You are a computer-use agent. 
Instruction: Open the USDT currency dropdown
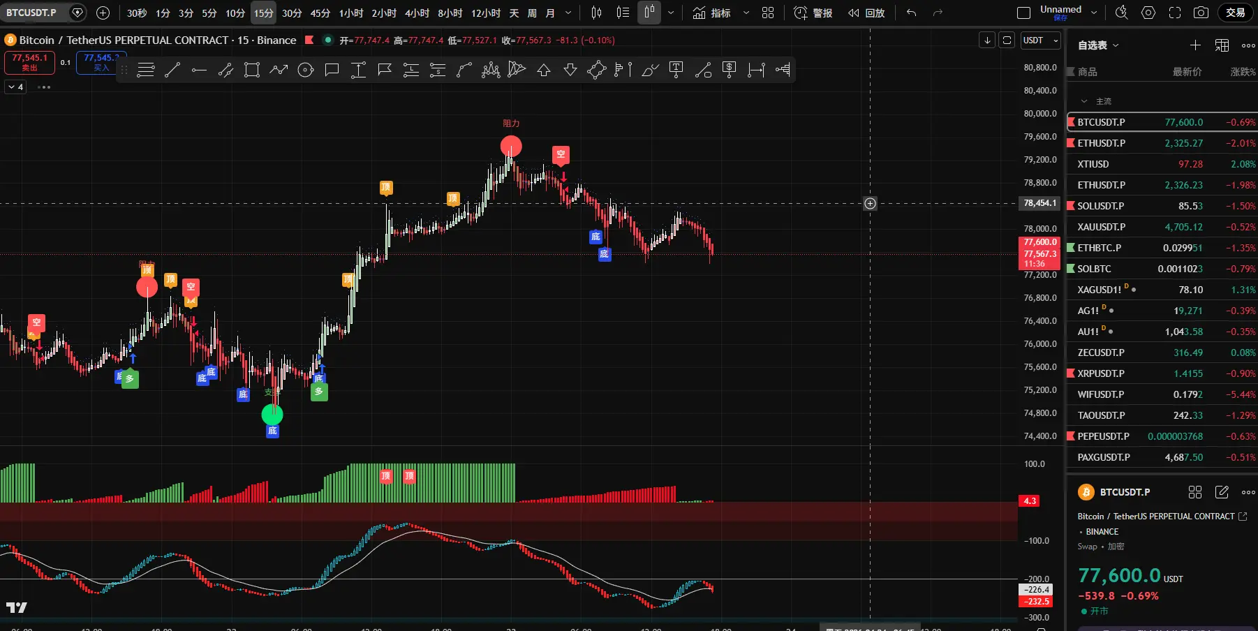click(x=1040, y=40)
